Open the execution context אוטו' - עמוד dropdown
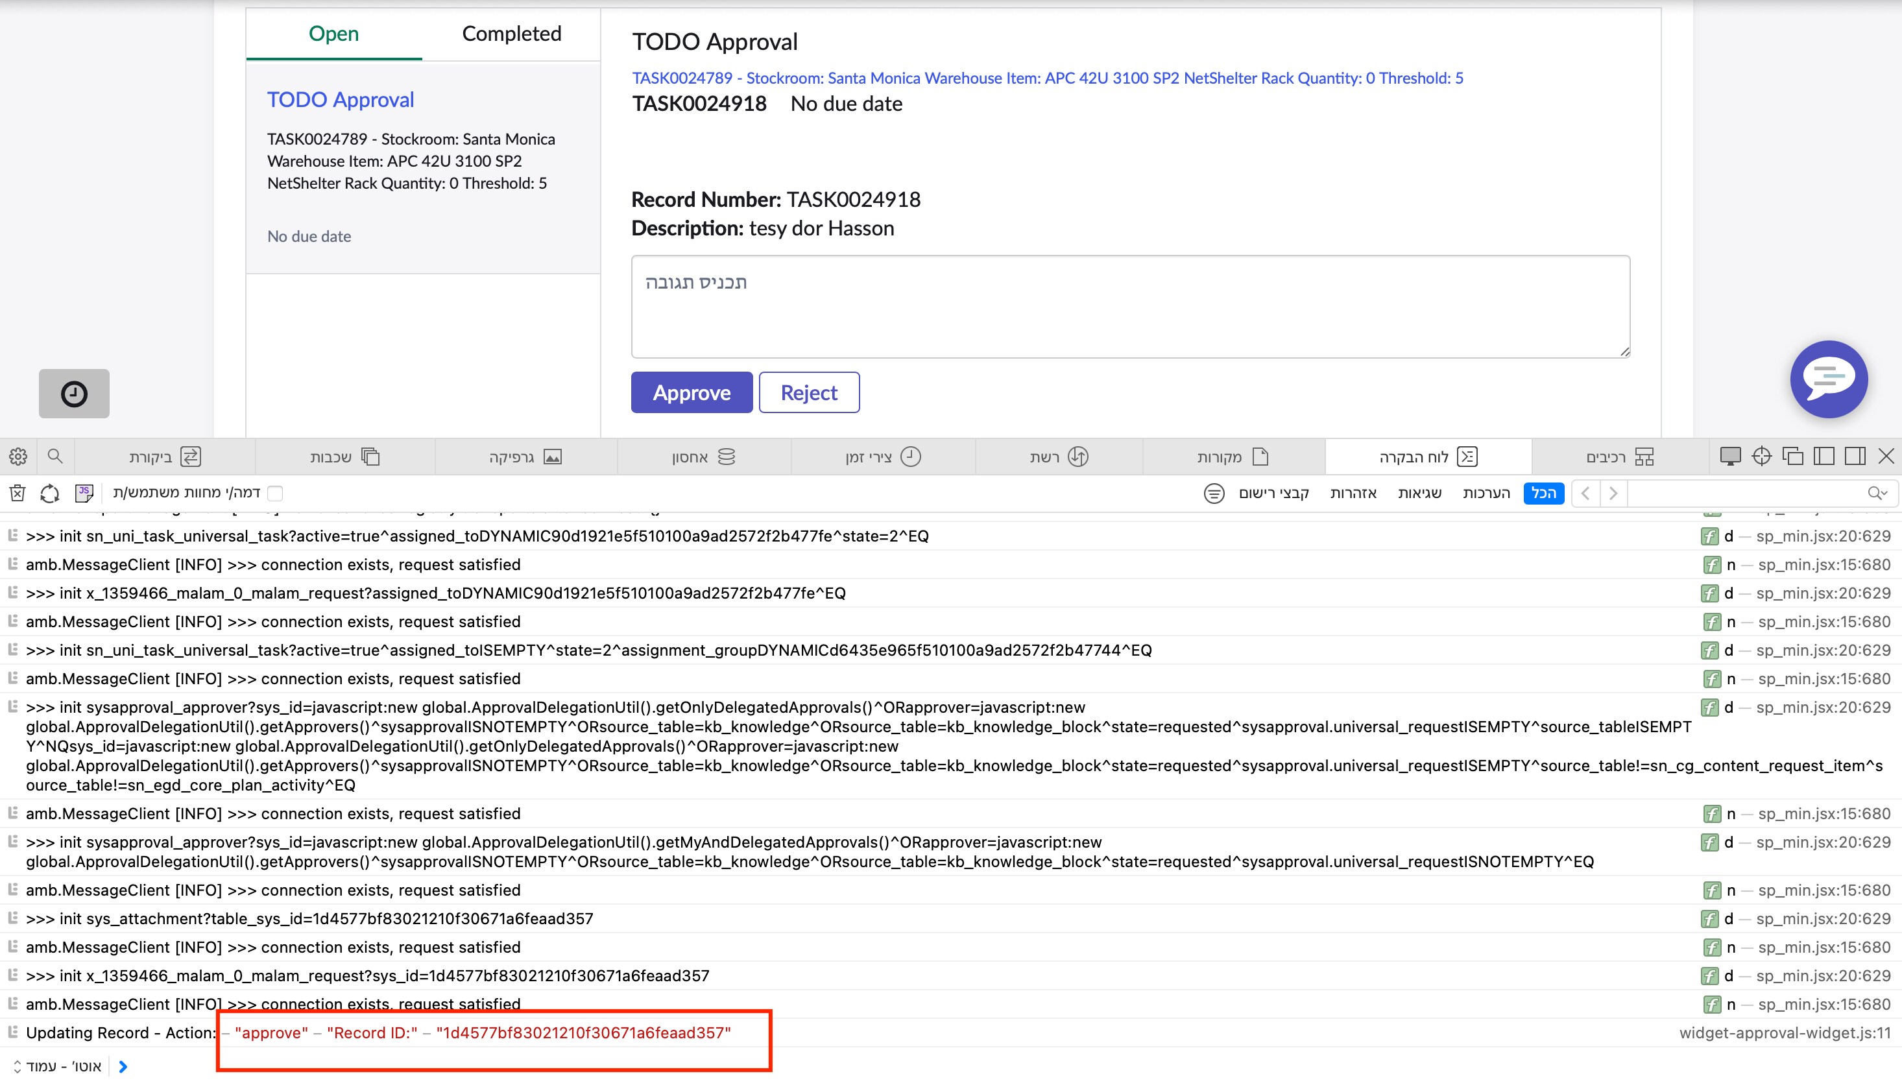 pos(57,1066)
